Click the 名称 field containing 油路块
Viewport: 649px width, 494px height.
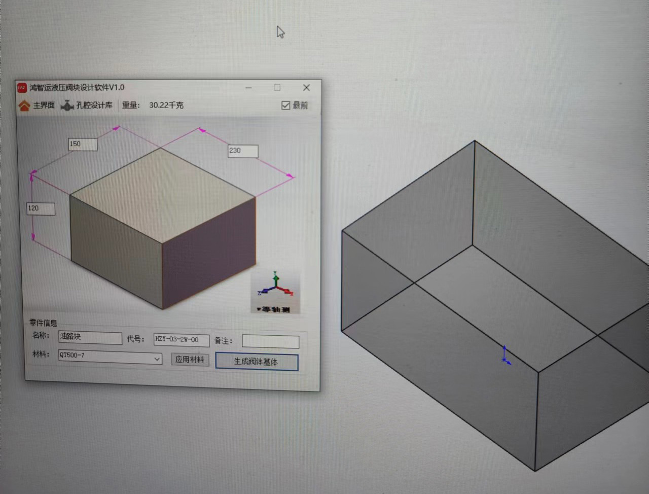[x=90, y=337]
